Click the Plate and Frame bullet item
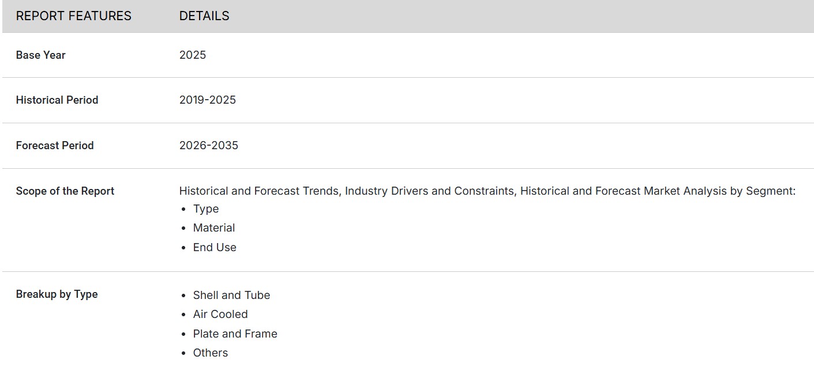814x375 pixels. click(x=235, y=334)
